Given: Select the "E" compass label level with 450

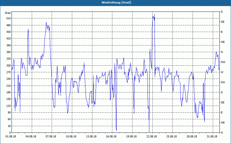Looking at the screenshot, I should (x=222, y=32).
